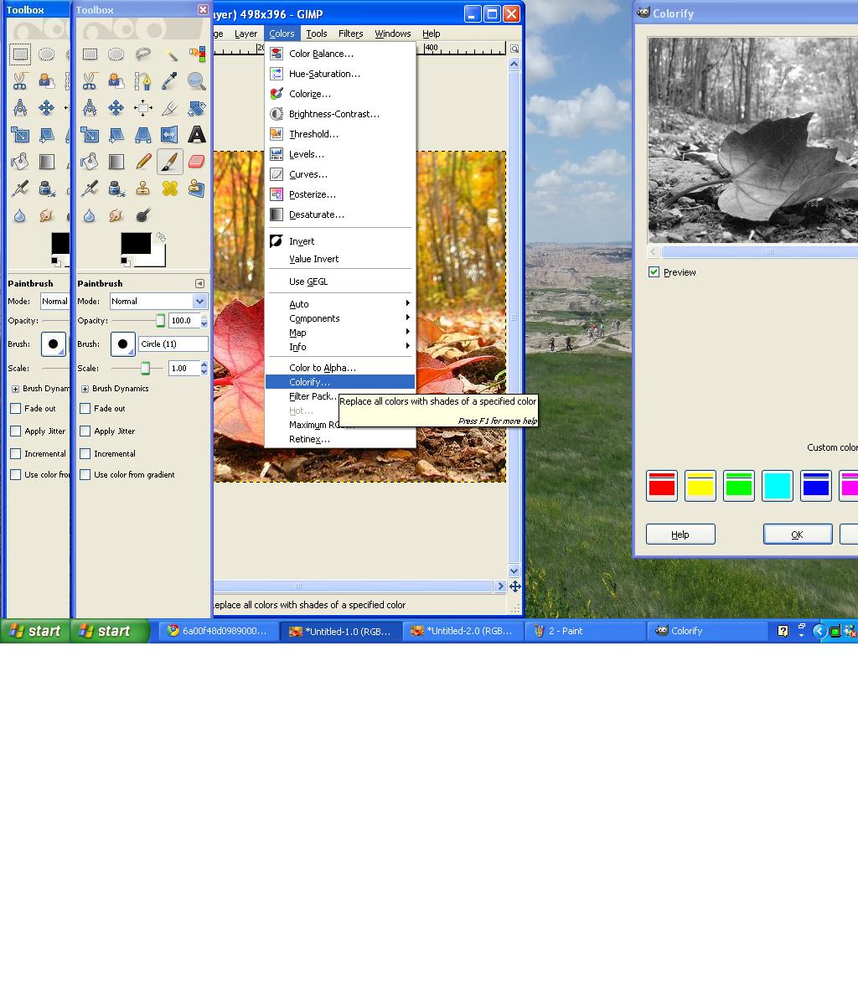Check Apply Jitter in the cut-off Toolbox
Viewport: 858px width, 1002px height.
[15, 431]
